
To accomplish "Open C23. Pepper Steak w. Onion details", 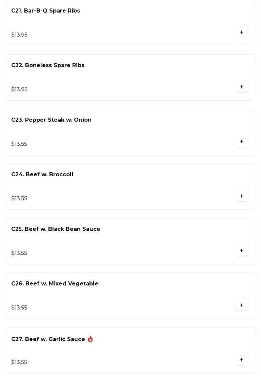I will (x=51, y=120).
